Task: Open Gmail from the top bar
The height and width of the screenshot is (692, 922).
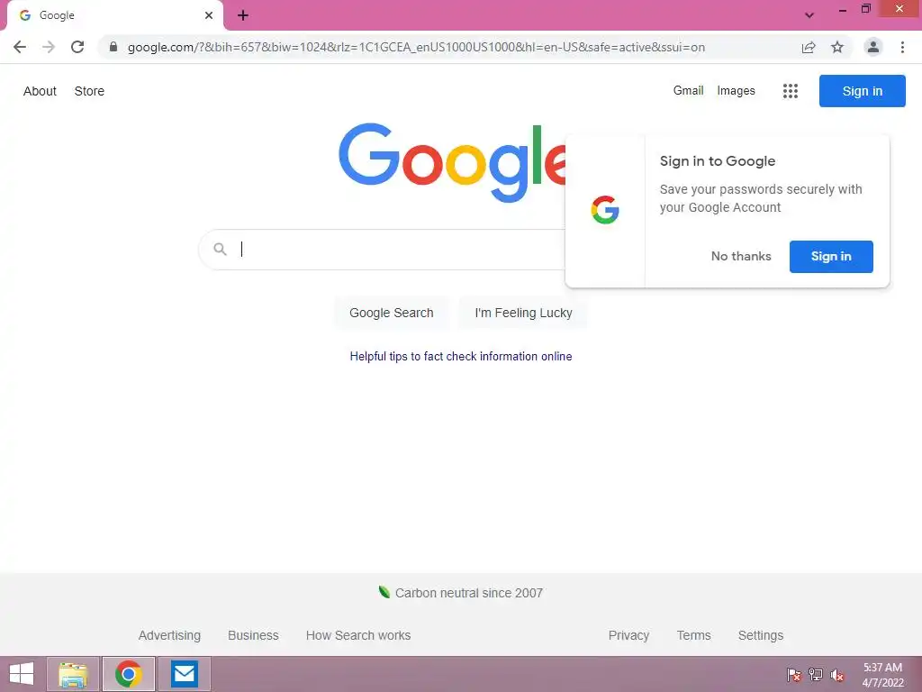Action: 688,91
